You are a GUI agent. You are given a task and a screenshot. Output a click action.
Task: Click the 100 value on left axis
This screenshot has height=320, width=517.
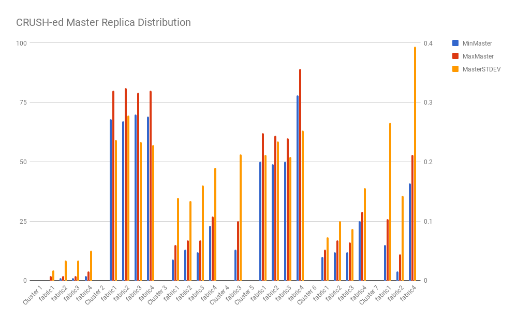coord(21,43)
